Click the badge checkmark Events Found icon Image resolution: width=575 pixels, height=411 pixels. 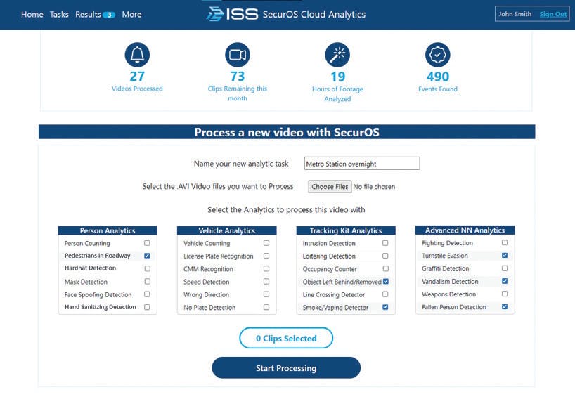point(438,55)
